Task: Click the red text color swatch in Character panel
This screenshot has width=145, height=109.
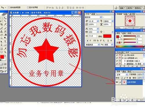Action: pos(107,36)
